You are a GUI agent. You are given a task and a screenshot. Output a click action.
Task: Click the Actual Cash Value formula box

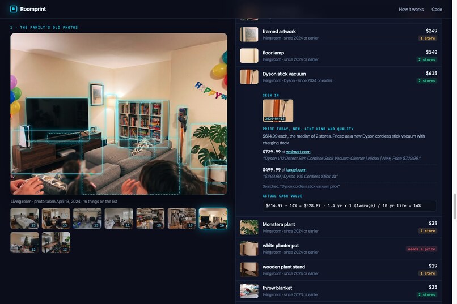point(349,205)
